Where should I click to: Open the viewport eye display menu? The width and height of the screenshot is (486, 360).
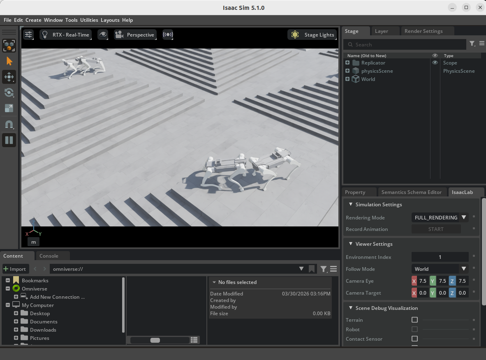click(x=103, y=35)
